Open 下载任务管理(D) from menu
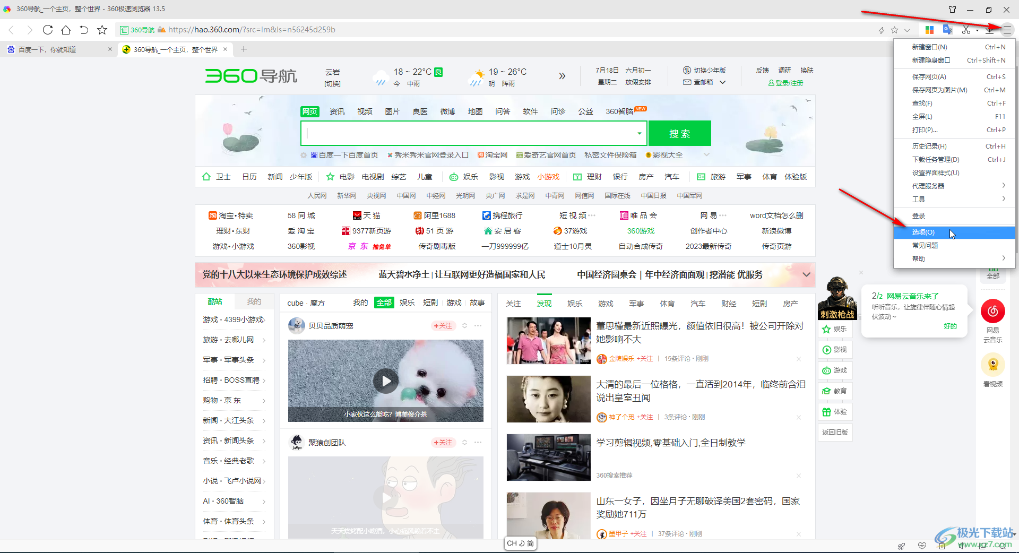Viewport: 1019px width, 553px height. [x=954, y=159]
